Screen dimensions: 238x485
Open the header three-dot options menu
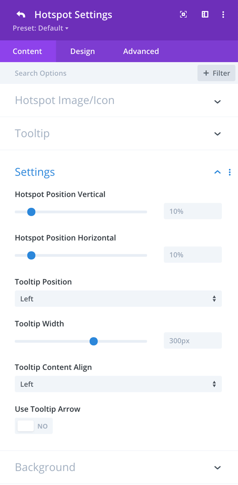[223, 14]
